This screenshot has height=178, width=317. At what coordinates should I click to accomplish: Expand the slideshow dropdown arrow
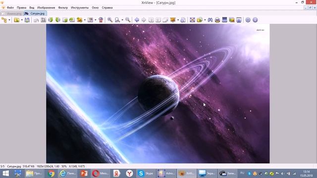(178, 20)
